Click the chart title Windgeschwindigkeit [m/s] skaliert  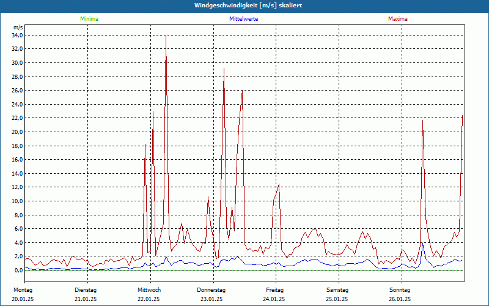click(248, 6)
